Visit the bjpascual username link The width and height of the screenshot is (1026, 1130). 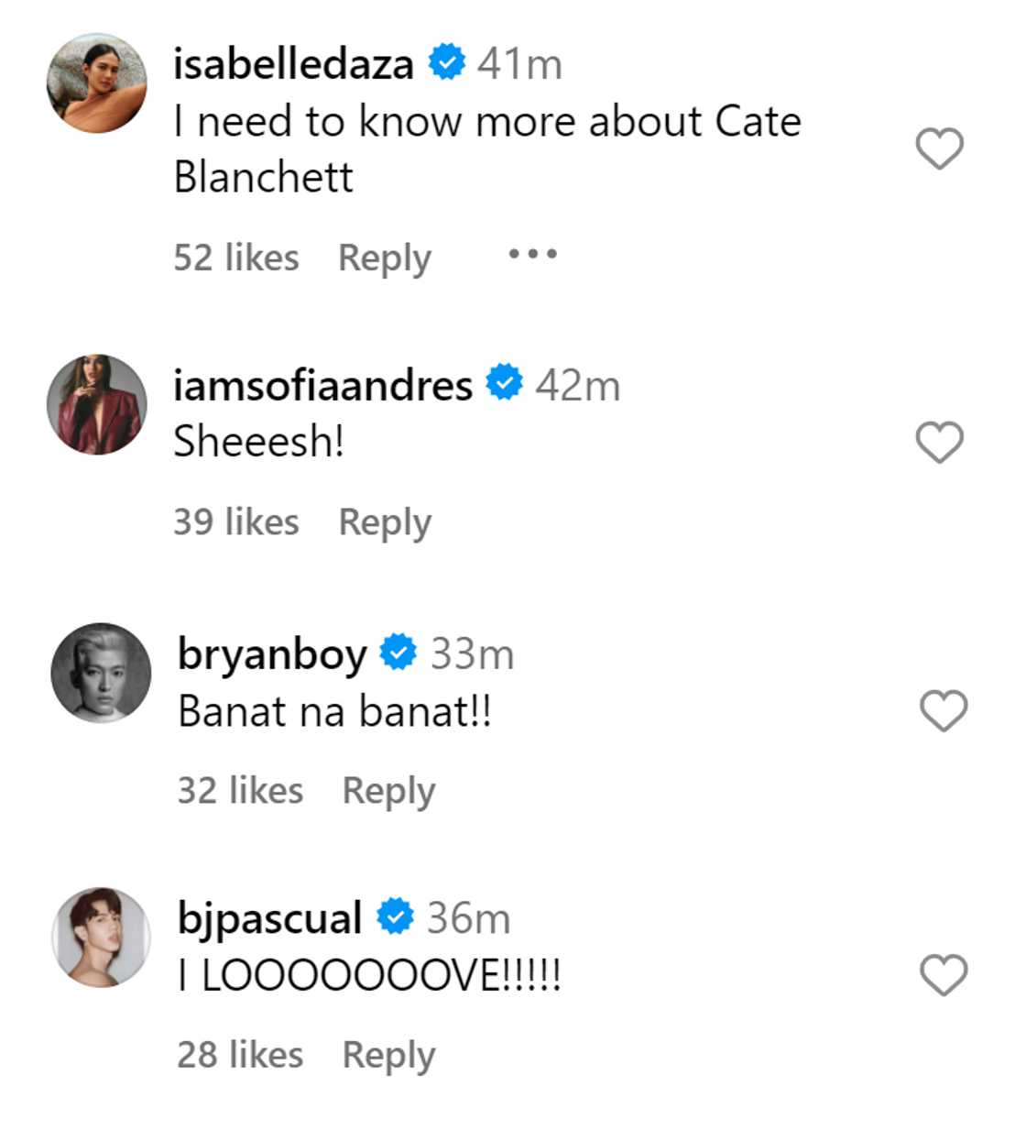[x=269, y=918]
